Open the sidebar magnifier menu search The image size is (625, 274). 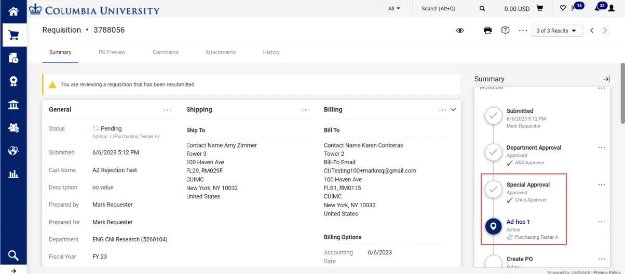[13, 255]
